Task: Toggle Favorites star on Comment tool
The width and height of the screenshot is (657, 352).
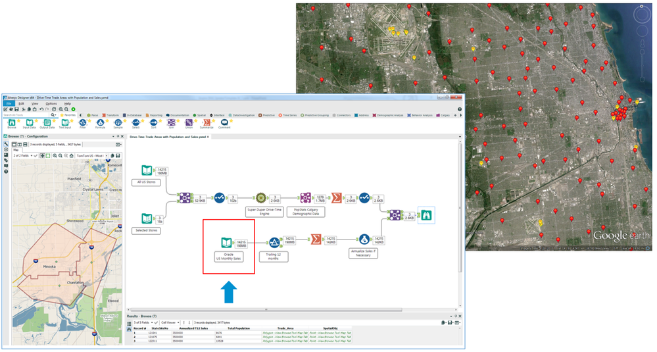Action: coord(231,120)
